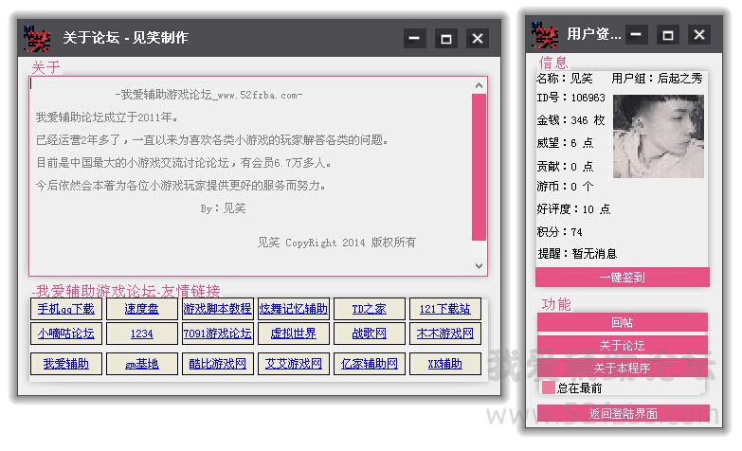Open the 游戏脚本教程 link
Viewport: 742px width, 451px height.
[217, 309]
